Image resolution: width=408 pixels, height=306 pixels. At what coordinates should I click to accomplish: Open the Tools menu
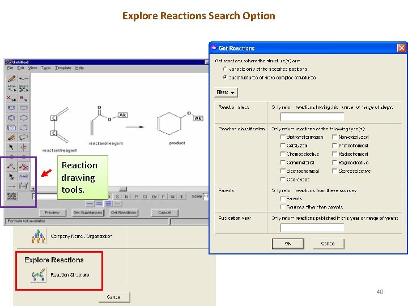(x=46, y=68)
